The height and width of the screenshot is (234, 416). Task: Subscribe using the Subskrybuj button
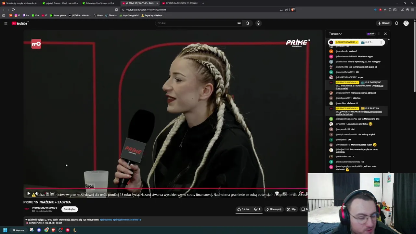click(70, 209)
